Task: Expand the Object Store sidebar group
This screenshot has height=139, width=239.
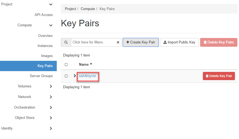Action: pyautogui.click(x=51, y=118)
